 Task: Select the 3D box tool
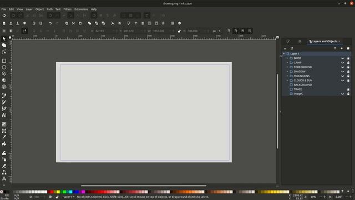click(4, 80)
